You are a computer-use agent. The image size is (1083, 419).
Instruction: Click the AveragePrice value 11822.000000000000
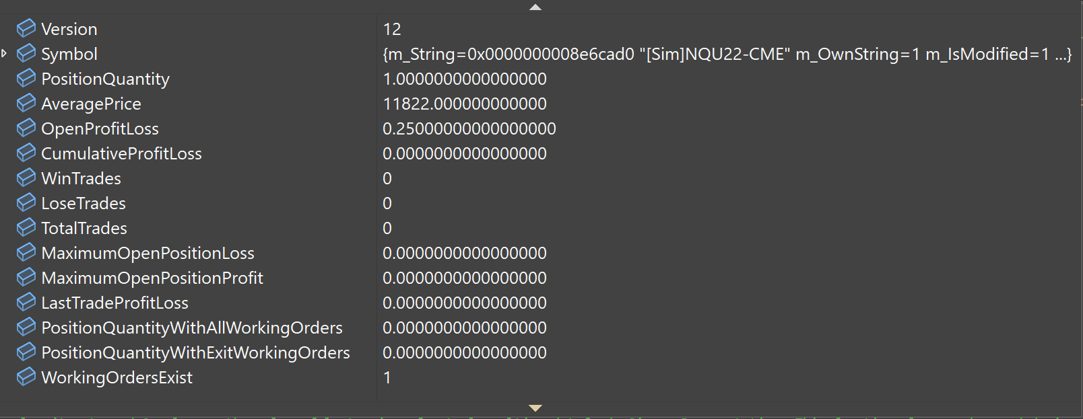(465, 104)
